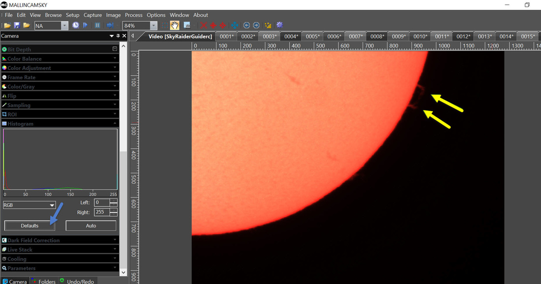Expand the Flip section
Screen dimensions: 541x284
pos(60,96)
